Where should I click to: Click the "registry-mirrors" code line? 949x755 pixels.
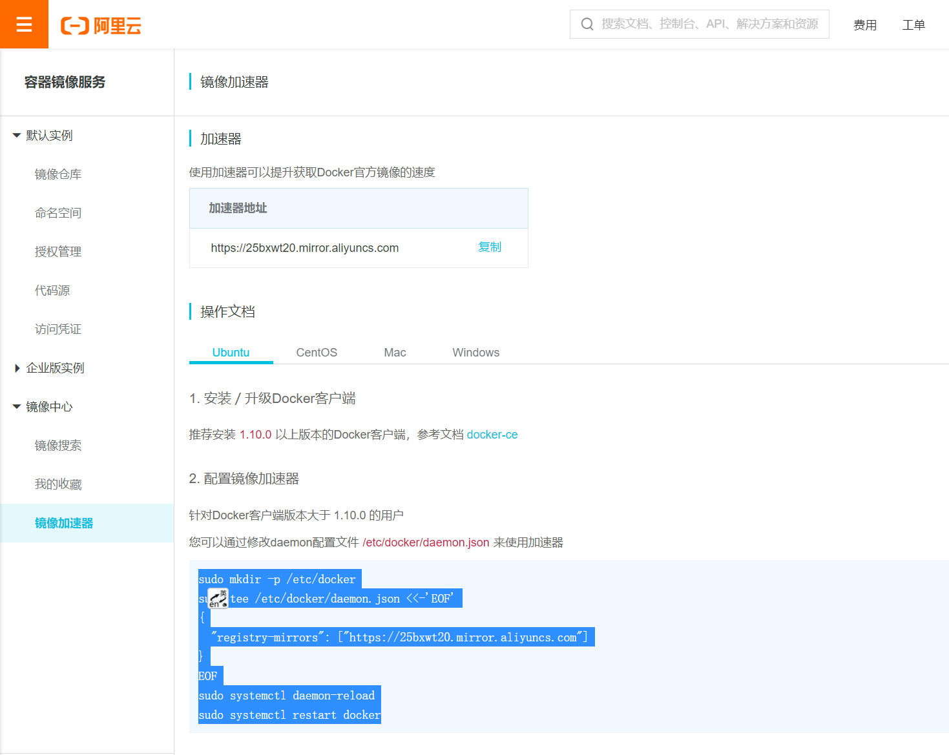coord(400,637)
